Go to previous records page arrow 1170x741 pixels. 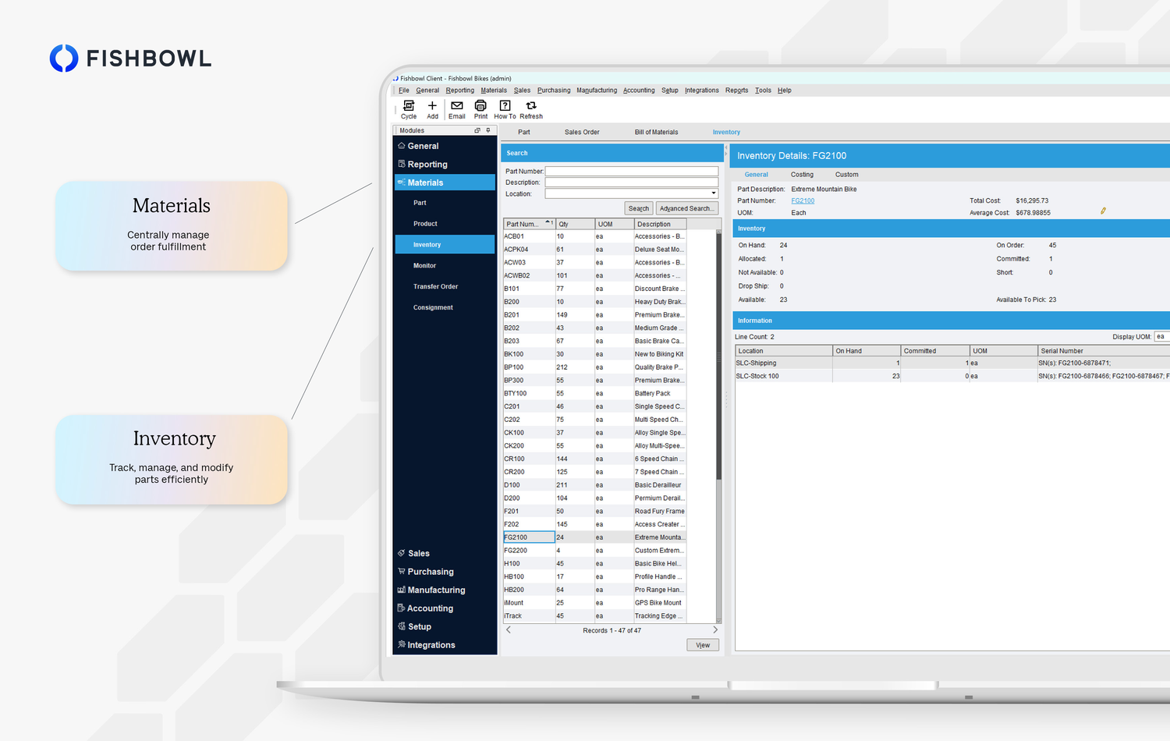click(x=509, y=629)
